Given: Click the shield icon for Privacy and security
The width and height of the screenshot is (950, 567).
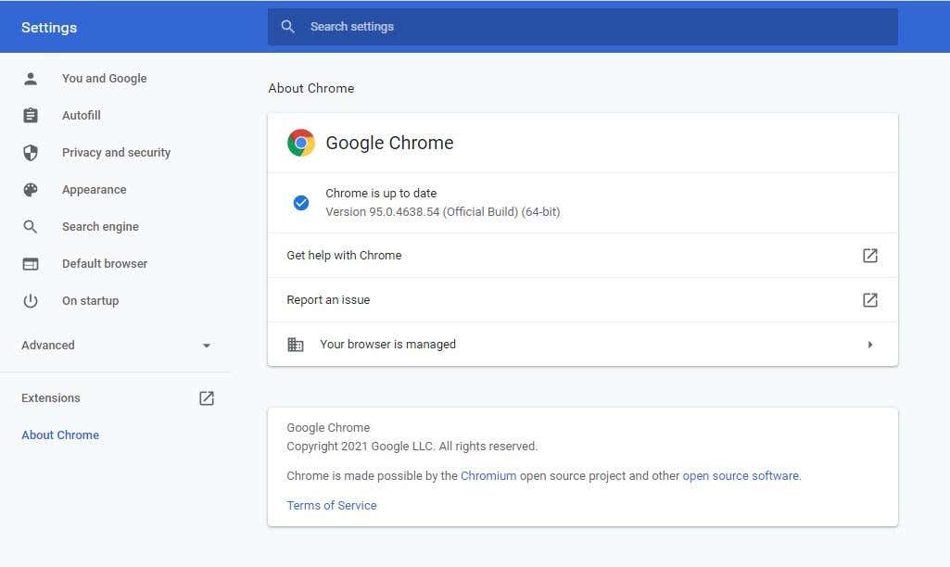Looking at the screenshot, I should 31,153.
